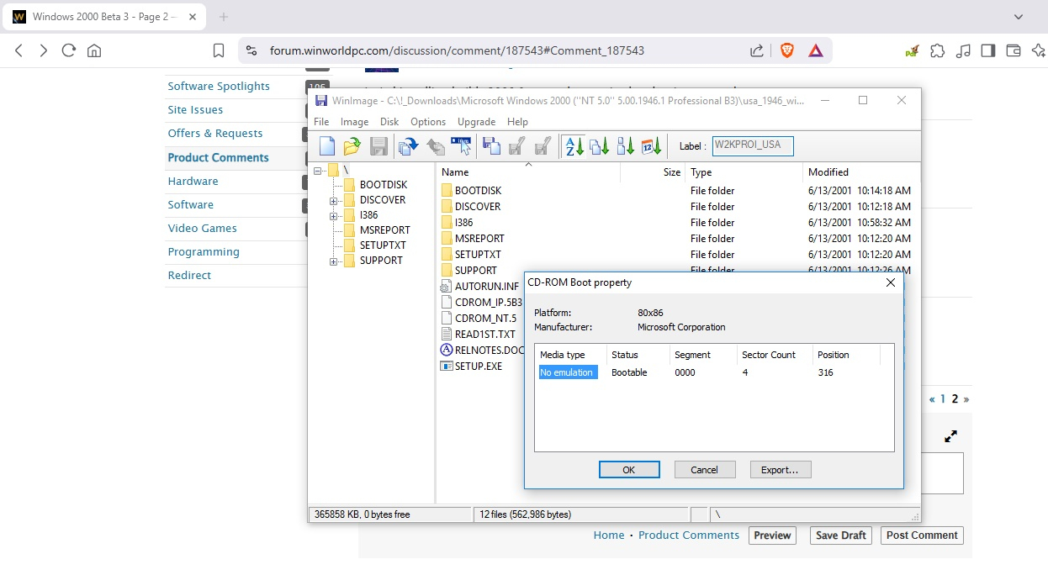Open the Image menu in WinImage
Screen dimensions: 1048x575
pyautogui.click(x=354, y=122)
